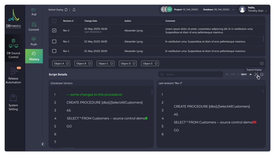Viewport: 275px width, 156px height.
Task: Select the History tab
Action: tap(34, 56)
